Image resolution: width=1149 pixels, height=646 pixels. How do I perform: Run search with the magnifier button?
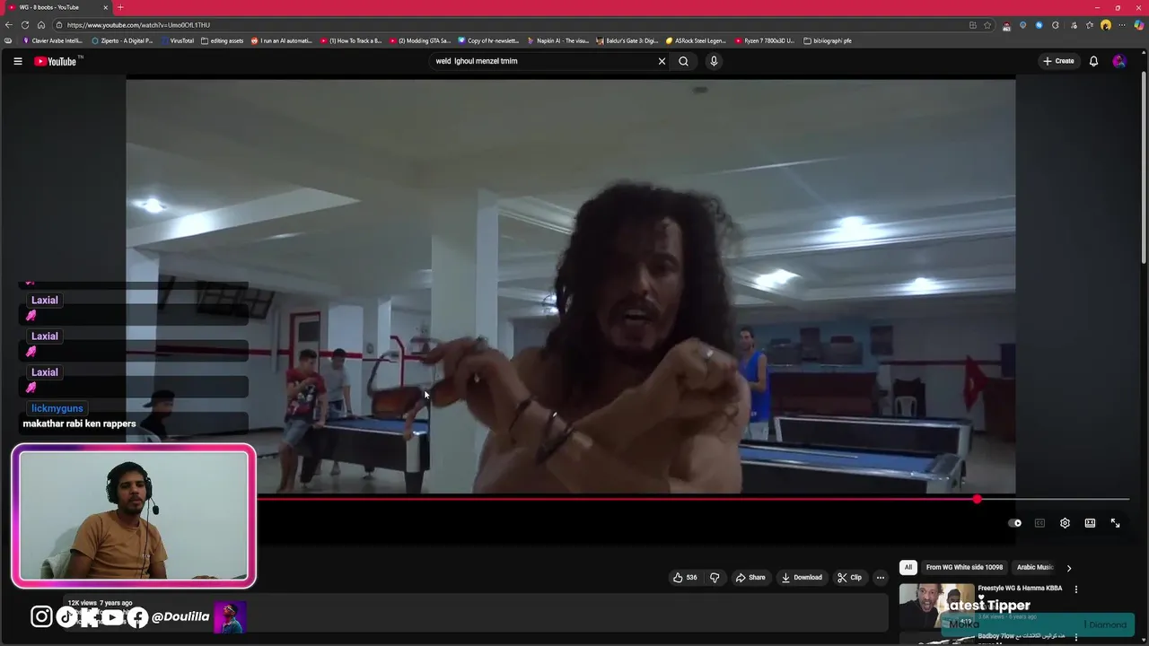683,61
